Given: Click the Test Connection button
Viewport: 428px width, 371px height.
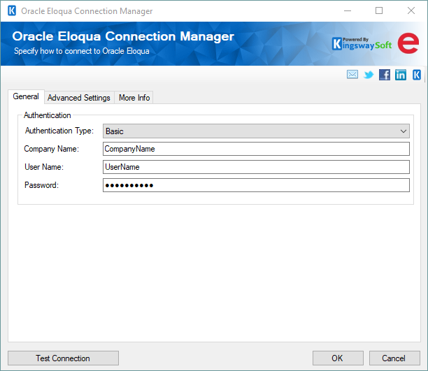Looking at the screenshot, I should (x=63, y=358).
